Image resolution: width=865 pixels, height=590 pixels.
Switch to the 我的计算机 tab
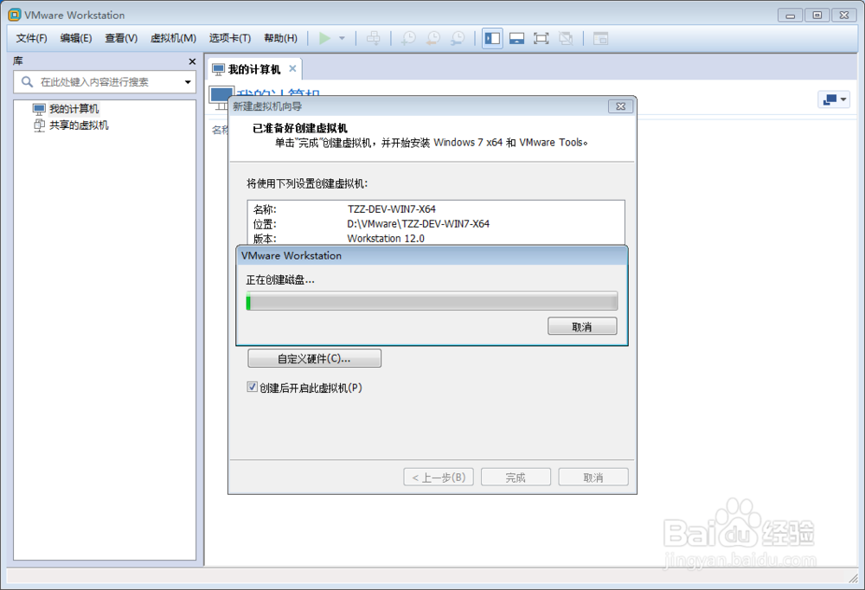[x=254, y=69]
